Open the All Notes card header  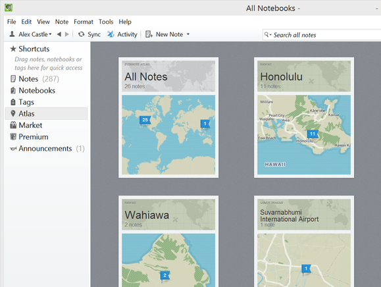pyautogui.click(x=168, y=76)
